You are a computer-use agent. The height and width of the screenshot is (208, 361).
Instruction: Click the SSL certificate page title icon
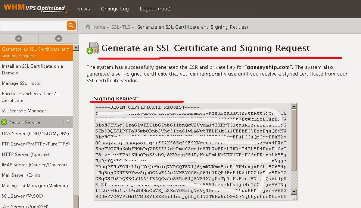click(x=93, y=48)
